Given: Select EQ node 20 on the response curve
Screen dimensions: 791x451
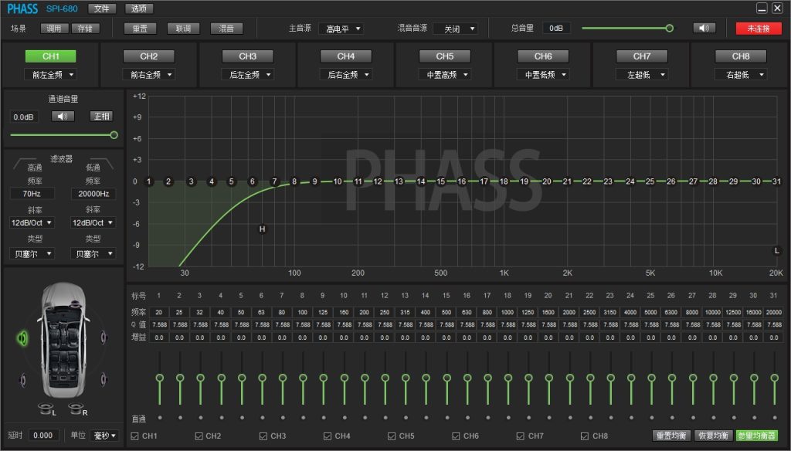Looking at the screenshot, I should point(547,181).
